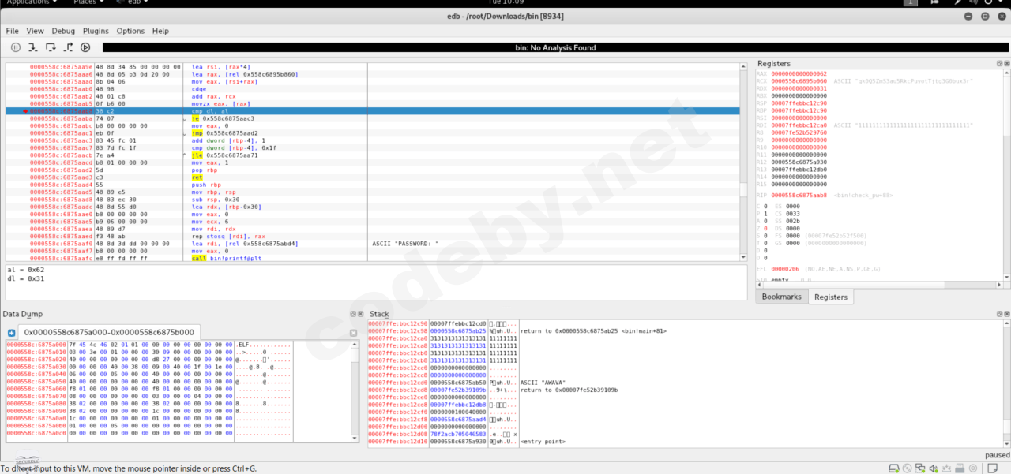This screenshot has height=474, width=1011.
Task: Open the Applications menu in top bar
Action: pyautogui.click(x=32, y=2)
